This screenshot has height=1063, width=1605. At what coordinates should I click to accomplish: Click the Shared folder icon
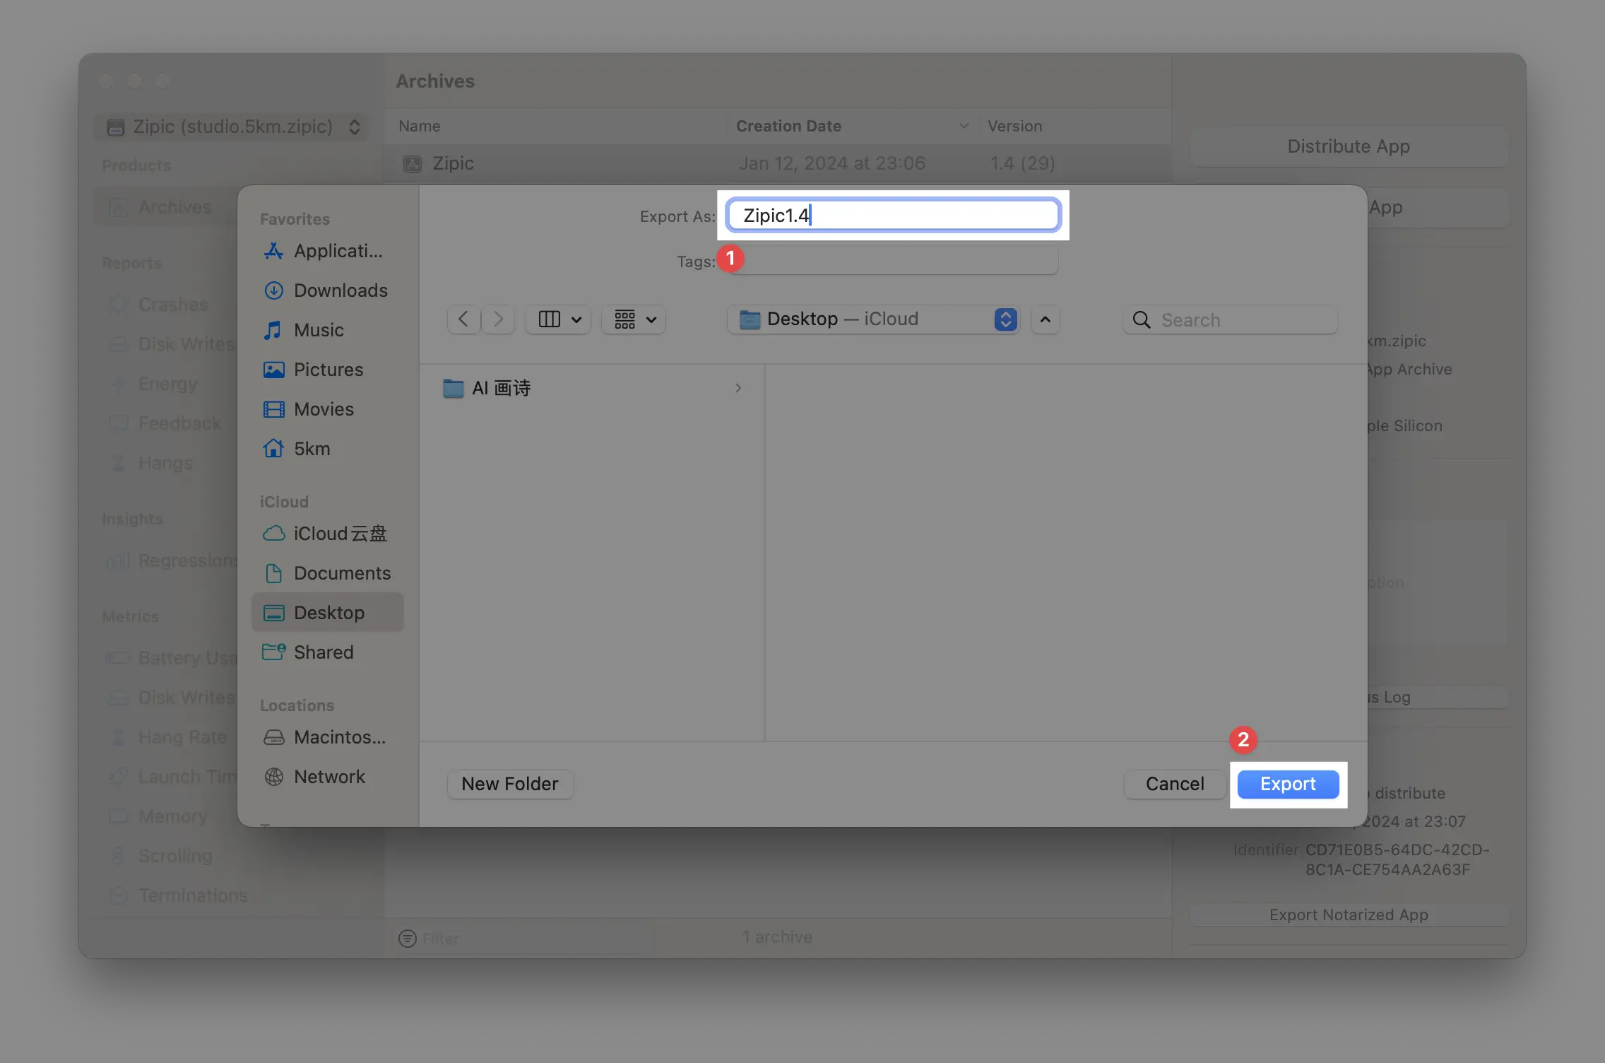273,652
